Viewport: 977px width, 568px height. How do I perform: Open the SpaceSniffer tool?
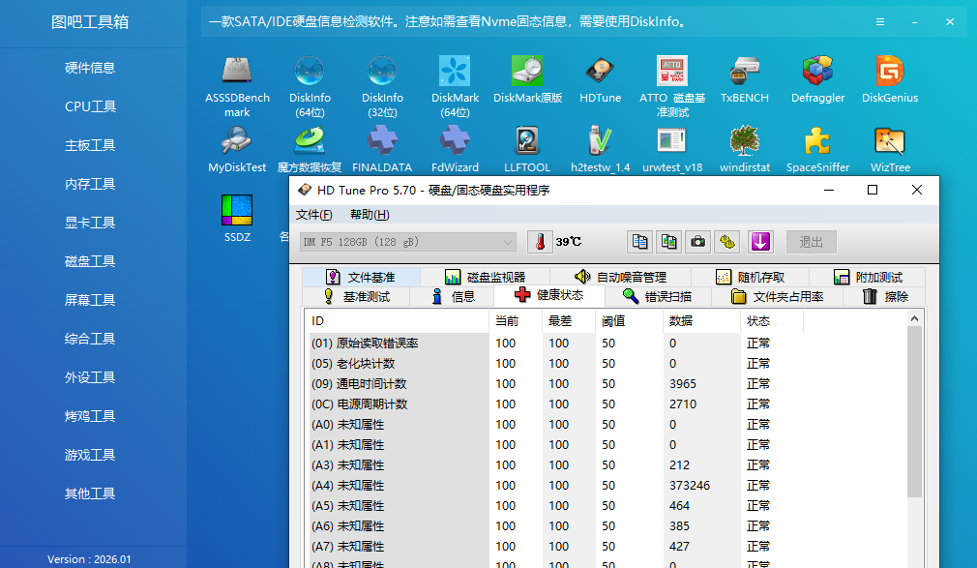(x=817, y=143)
